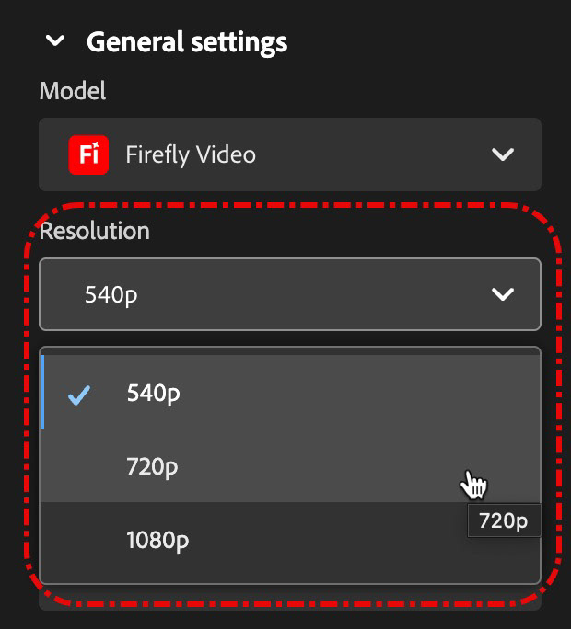
Task: Select the 540p resolution option
Action: pos(290,392)
